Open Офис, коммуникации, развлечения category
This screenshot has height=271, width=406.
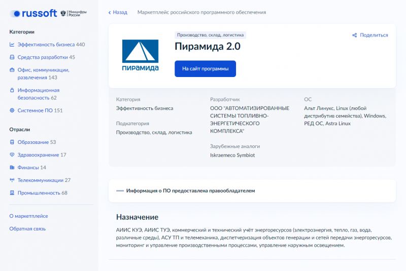coord(43,73)
